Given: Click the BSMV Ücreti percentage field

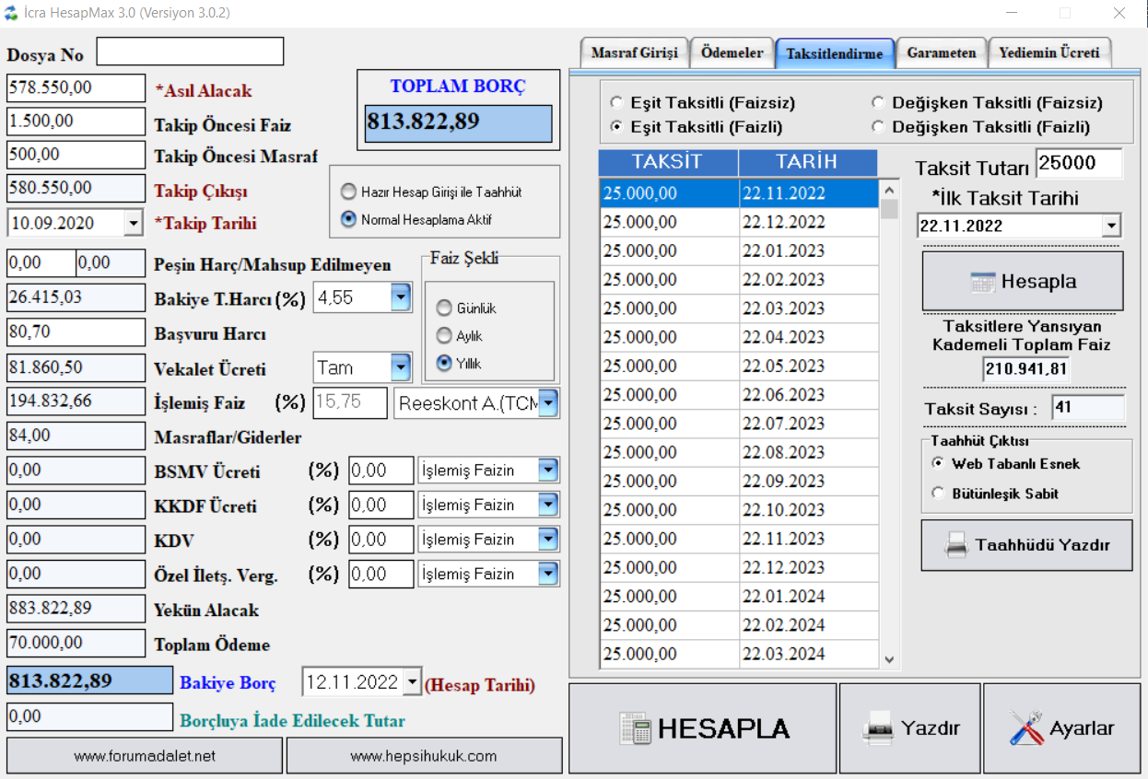Looking at the screenshot, I should point(381,471).
